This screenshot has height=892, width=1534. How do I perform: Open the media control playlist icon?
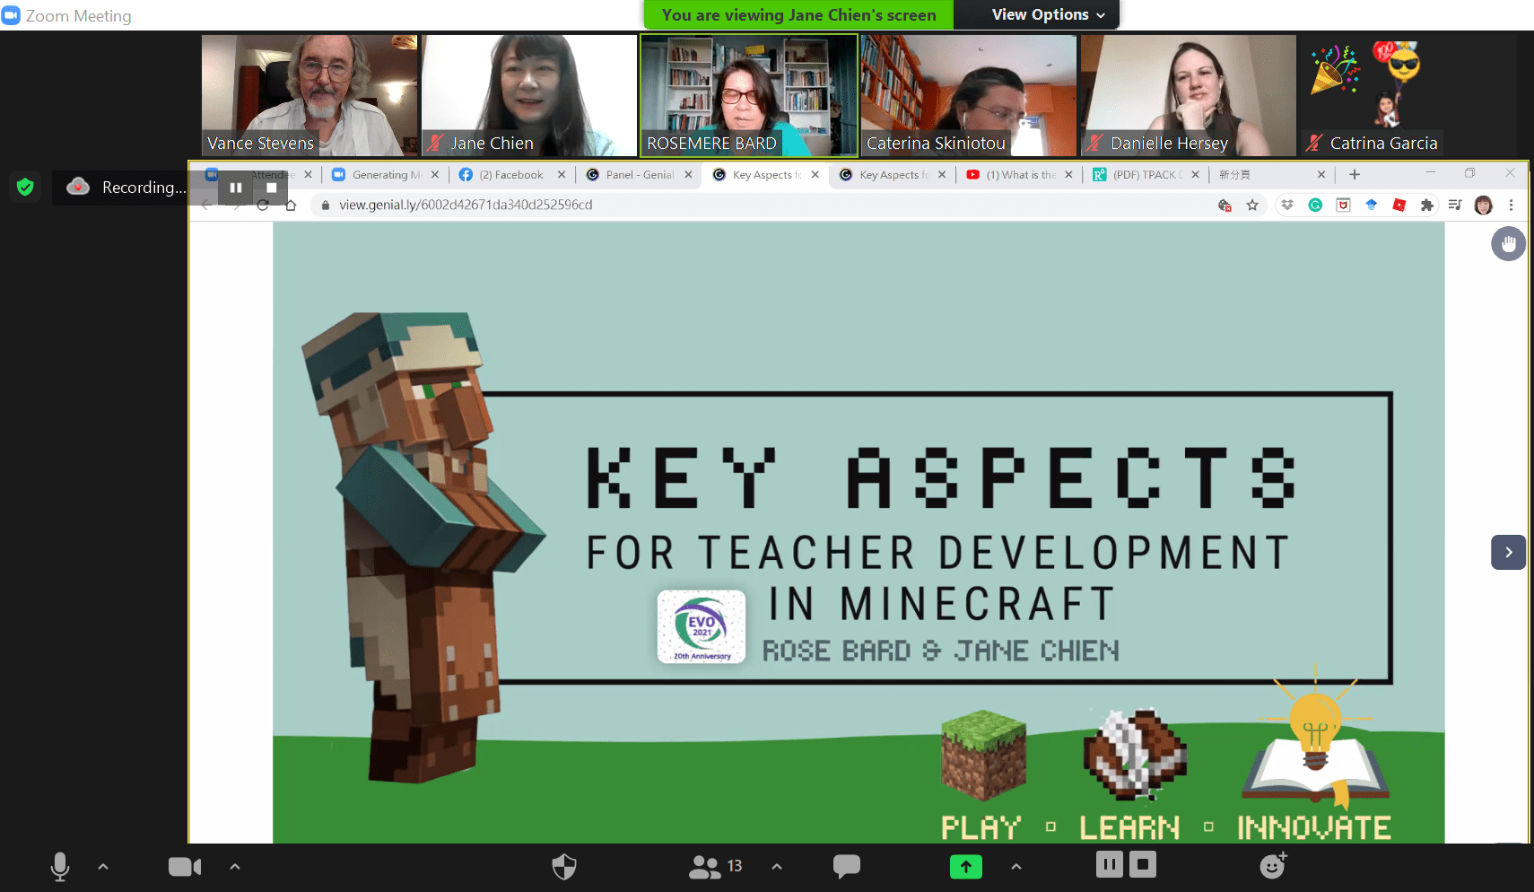[x=1455, y=206]
